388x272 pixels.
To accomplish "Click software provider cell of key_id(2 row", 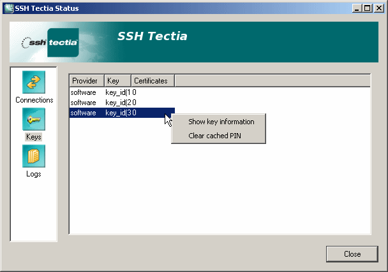I will click(83, 103).
